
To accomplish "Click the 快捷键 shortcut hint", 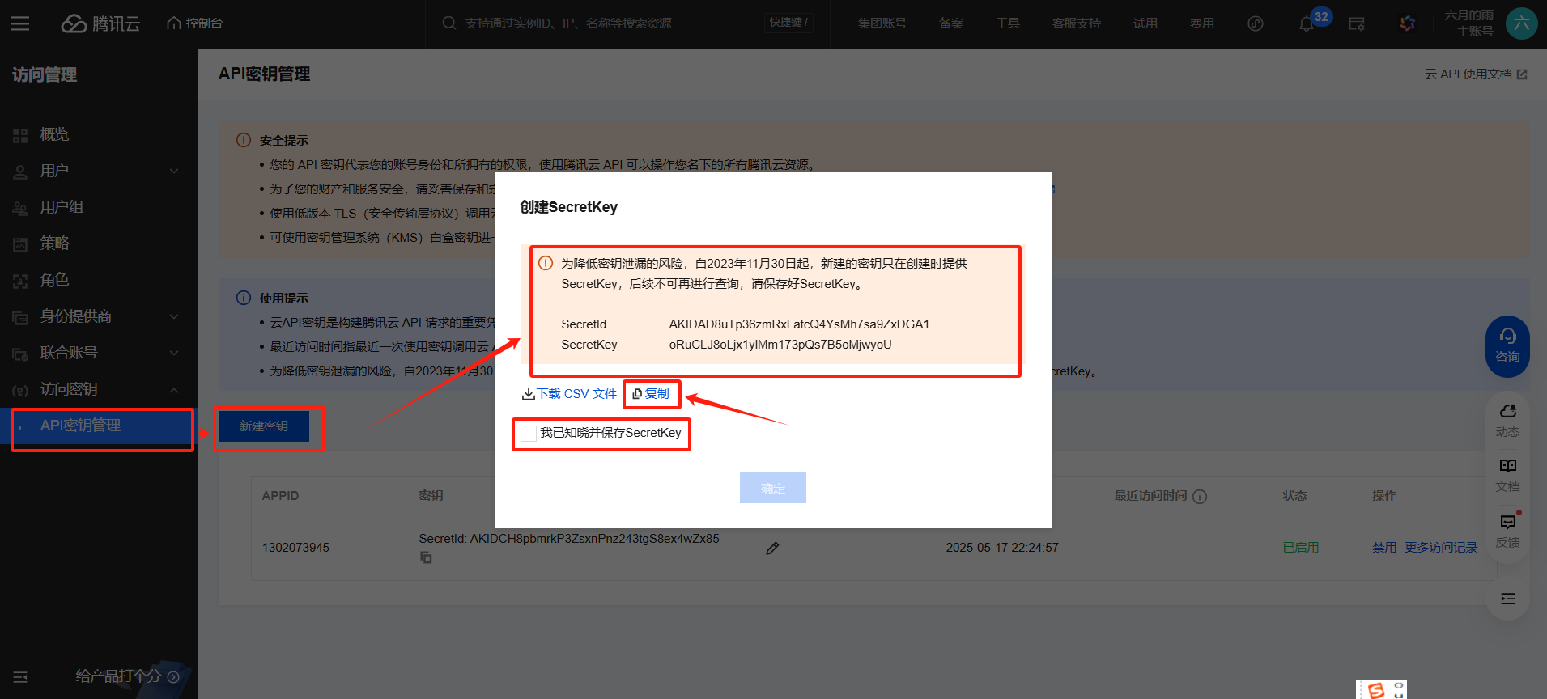I will coord(788,23).
